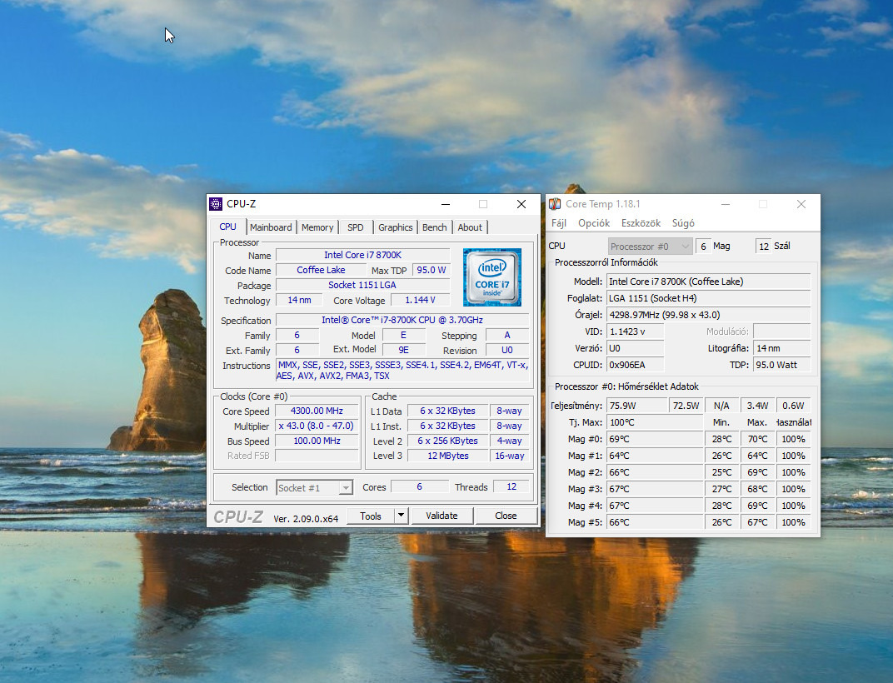Open the About tab
This screenshot has height=683, width=893.
point(470,227)
